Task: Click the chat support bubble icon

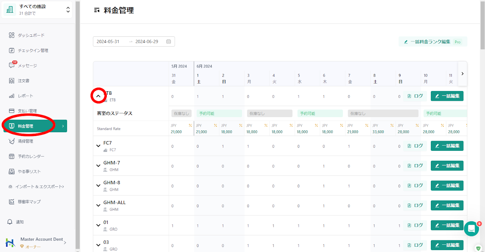Action: click(471, 229)
